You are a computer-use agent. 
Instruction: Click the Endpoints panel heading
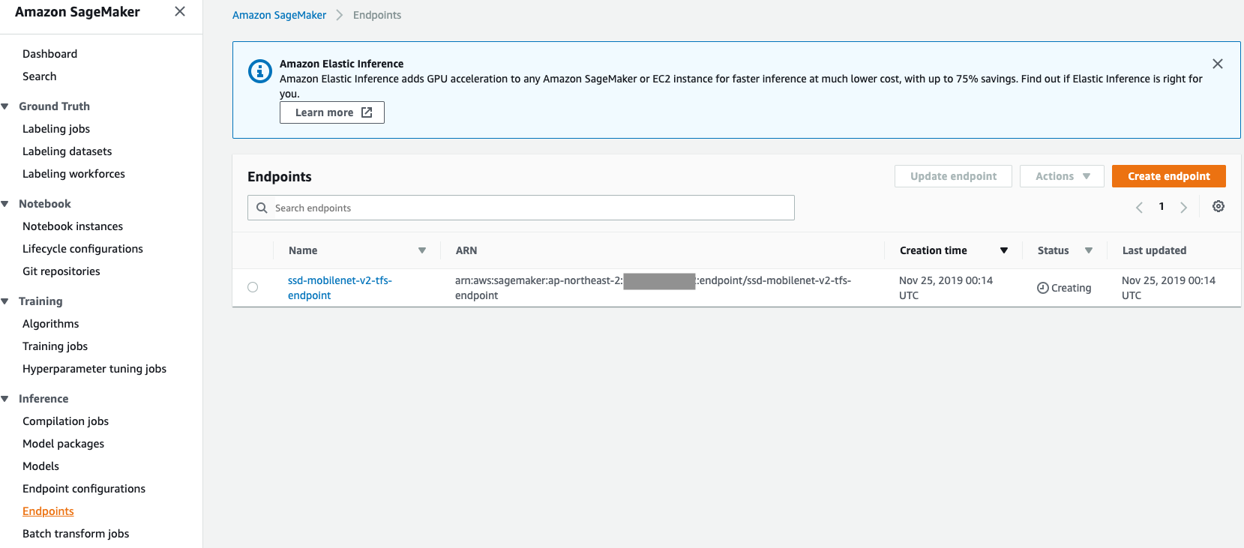[280, 177]
